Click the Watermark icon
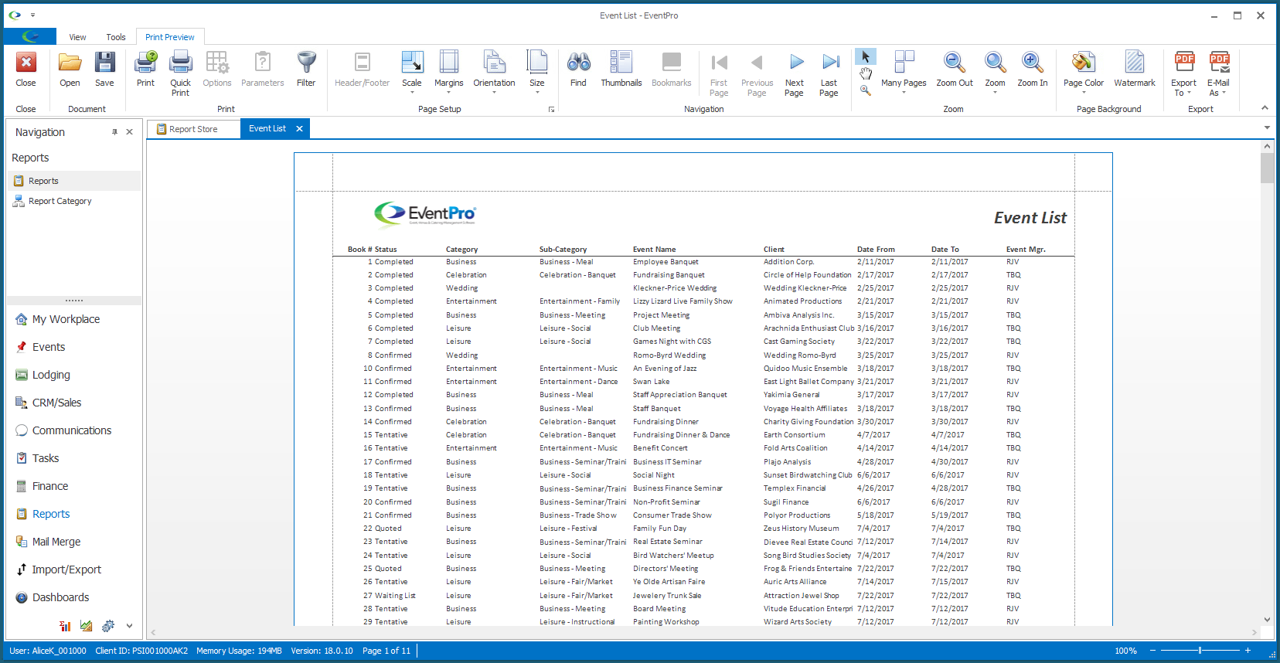 (1134, 63)
